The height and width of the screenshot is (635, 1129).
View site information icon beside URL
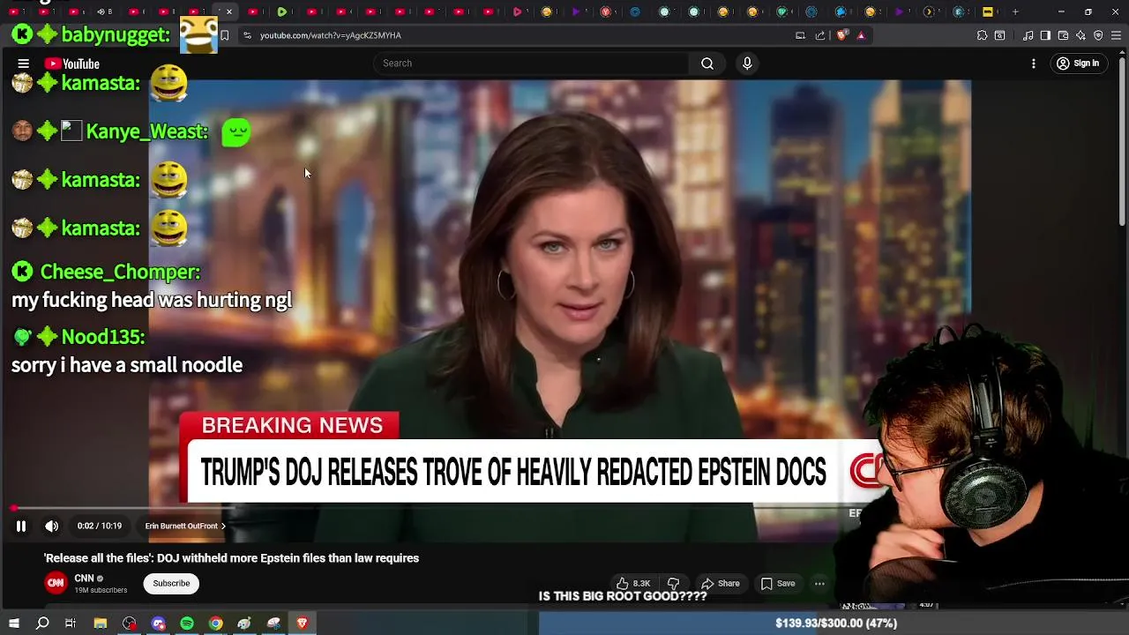pyautogui.click(x=247, y=35)
